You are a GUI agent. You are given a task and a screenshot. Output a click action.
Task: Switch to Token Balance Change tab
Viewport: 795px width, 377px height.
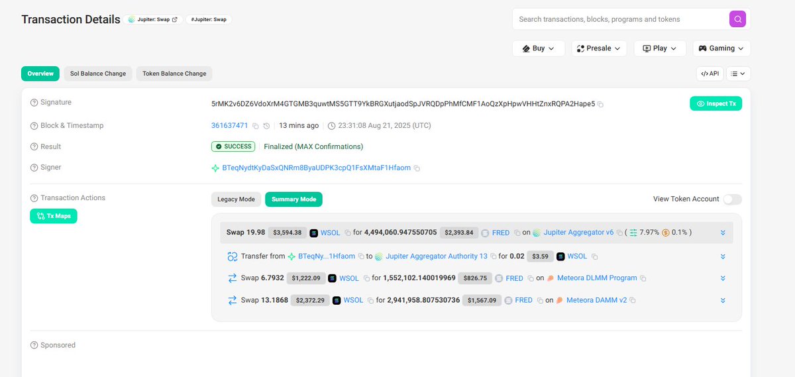tap(174, 74)
